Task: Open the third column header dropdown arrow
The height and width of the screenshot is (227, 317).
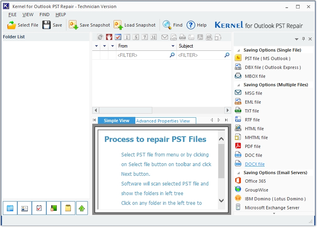Action: tap(113, 46)
